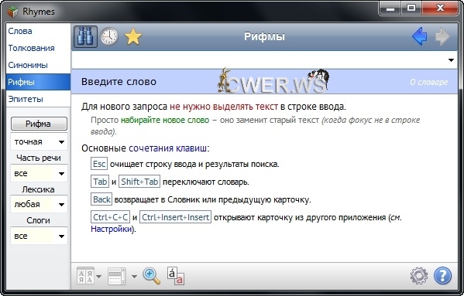The image size is (464, 296).
Task: Open the Часть речи dropdown
Action: point(39,173)
